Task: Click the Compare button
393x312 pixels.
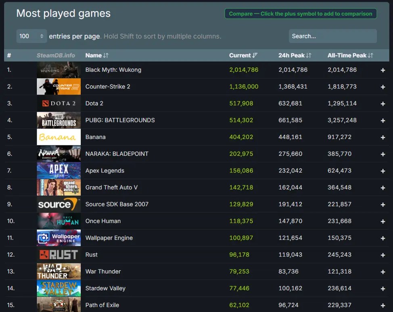Action: click(x=301, y=14)
